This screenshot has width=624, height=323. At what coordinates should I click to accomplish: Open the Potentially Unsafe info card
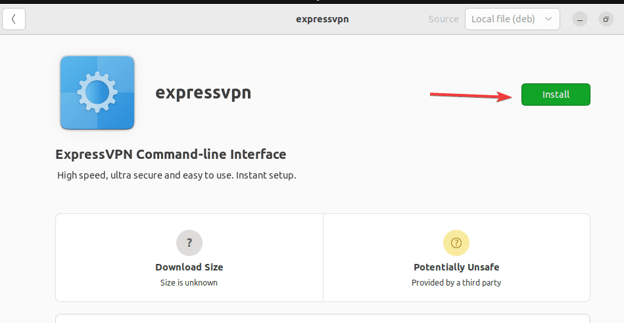click(456, 257)
